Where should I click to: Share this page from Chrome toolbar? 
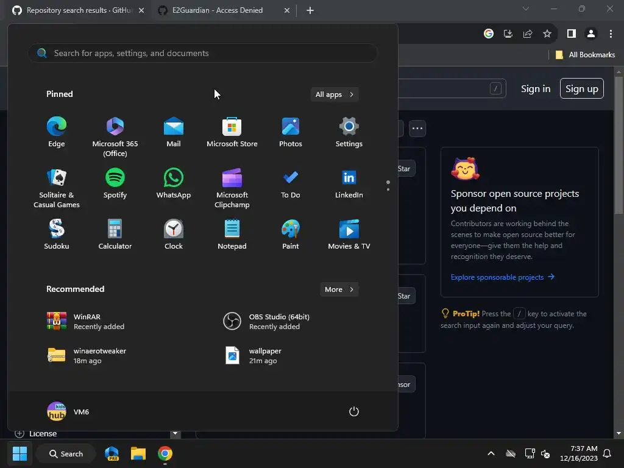pos(528,34)
